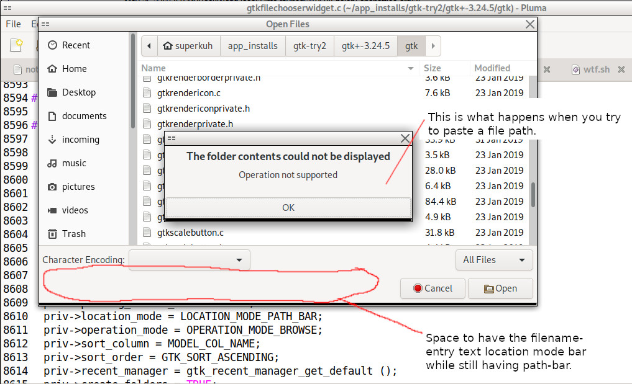Click OK in error dialog
The width and height of the screenshot is (632, 384).
click(x=288, y=208)
